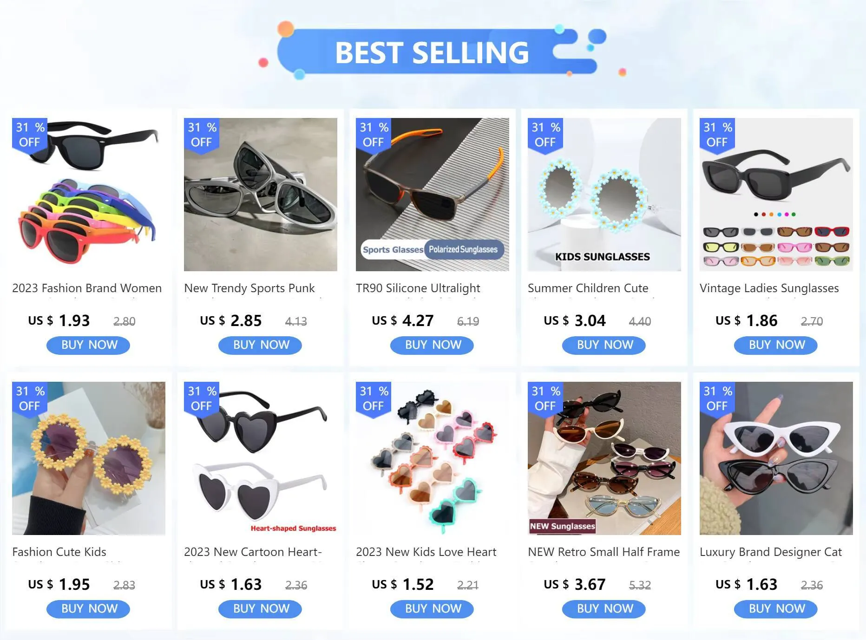Buy the Summer Children Cute sunglasses

coord(604,345)
